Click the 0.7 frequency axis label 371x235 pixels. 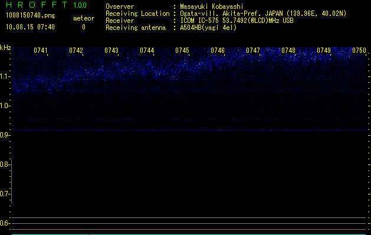(x=5, y=194)
